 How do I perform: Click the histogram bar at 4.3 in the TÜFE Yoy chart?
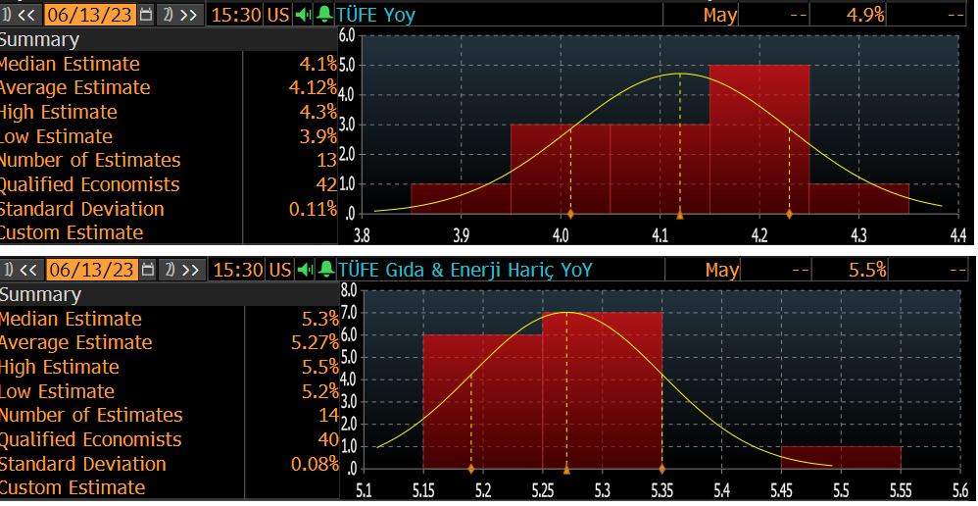858,198
